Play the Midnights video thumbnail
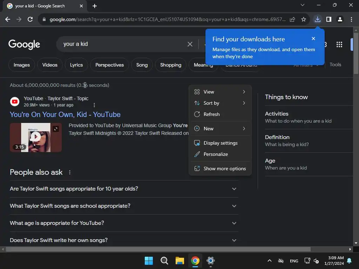The width and height of the screenshot is (359, 269). click(x=35, y=137)
